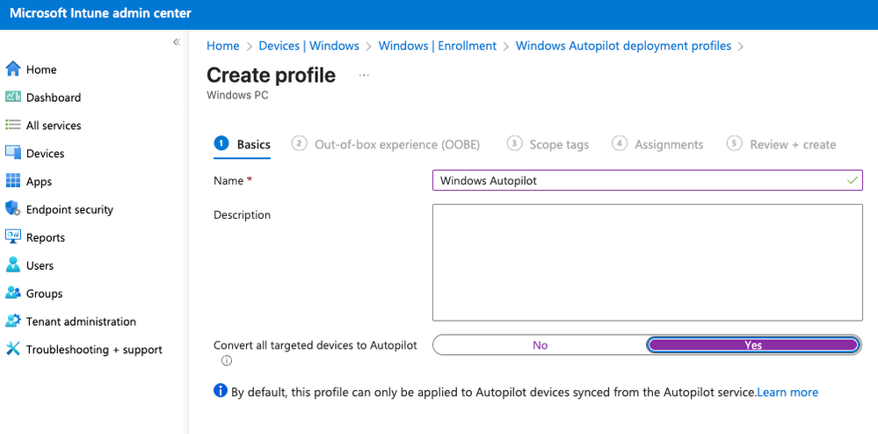Open Tenant administration in the sidebar
The width and height of the screenshot is (878, 434).
click(x=81, y=322)
